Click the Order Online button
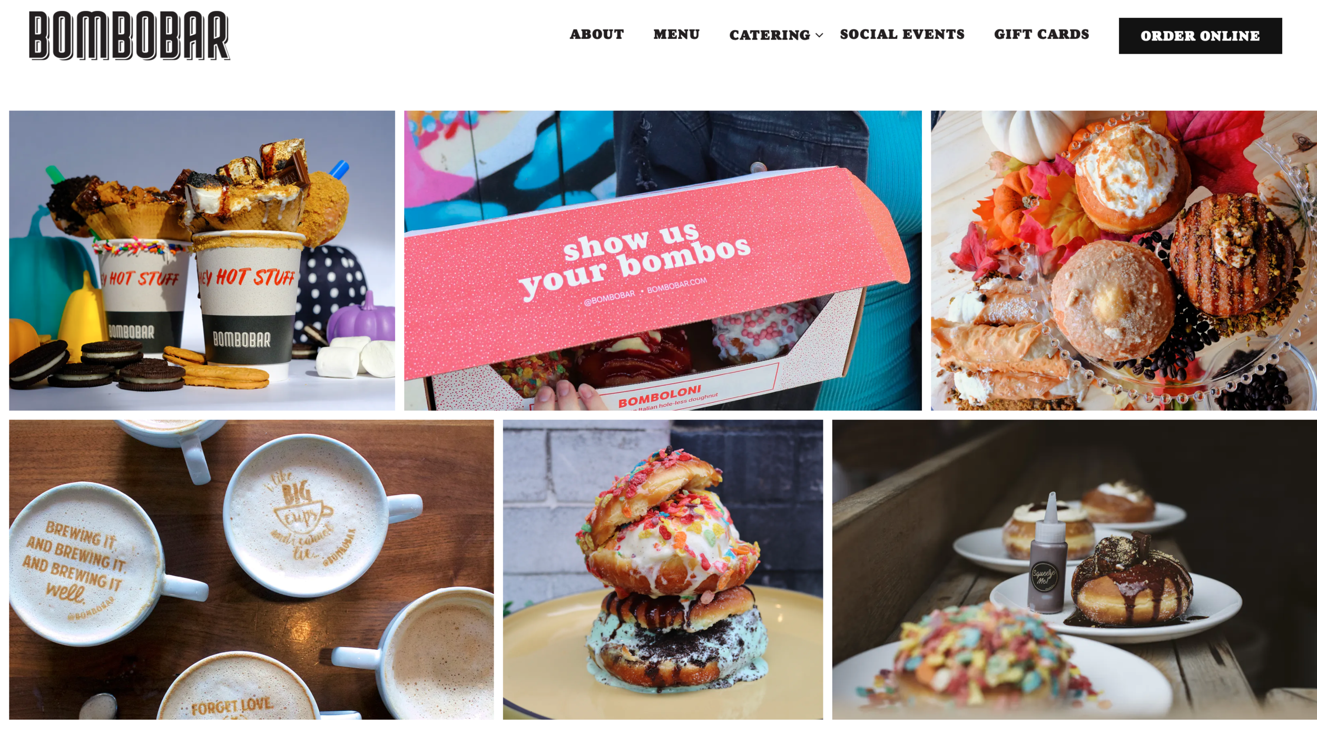The height and width of the screenshot is (743, 1317). click(x=1200, y=36)
